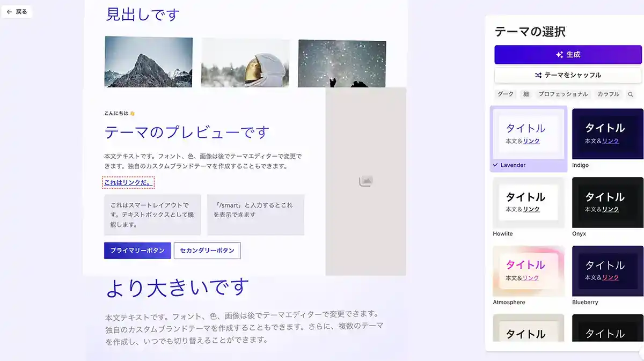Click the image placeholder icon
This screenshot has width=644, height=361.
click(365, 181)
